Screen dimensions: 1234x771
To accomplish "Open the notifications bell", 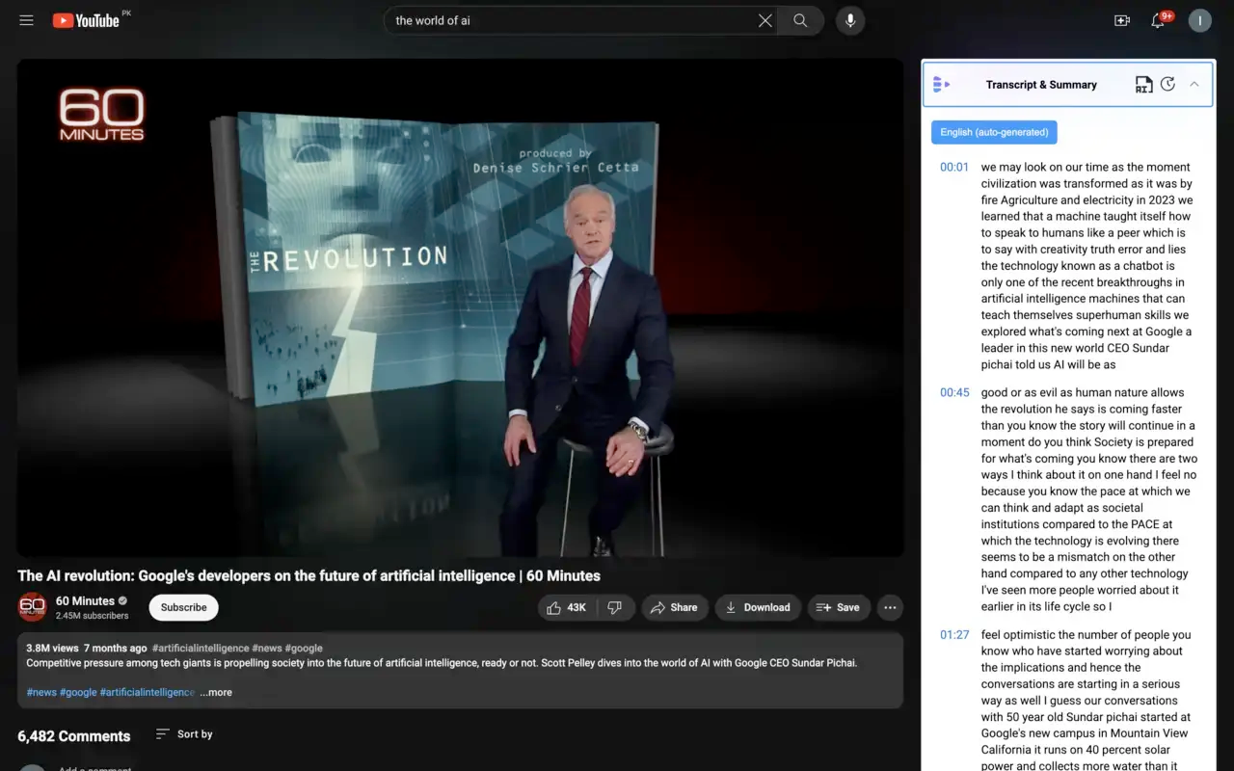I will coord(1159,20).
